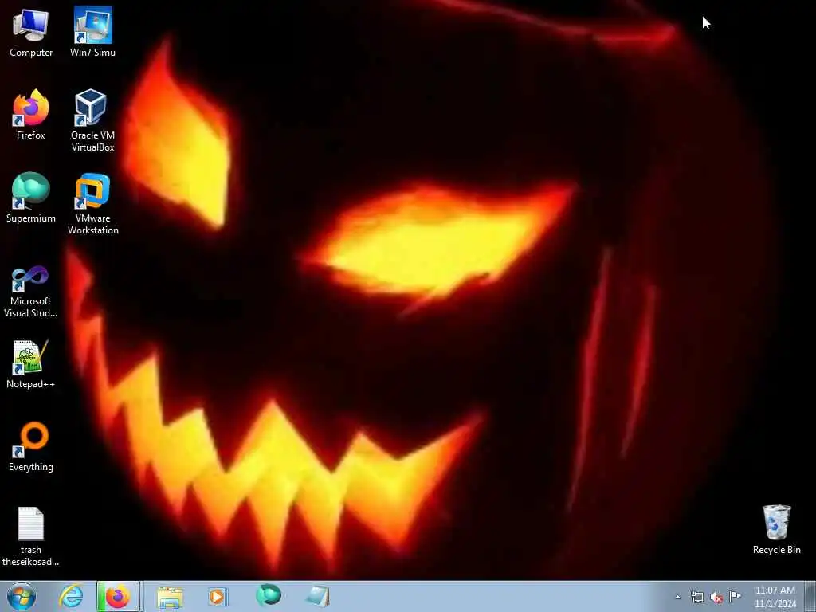Click the Show Desktop strip by the clock
The image size is (816, 612).
[x=810, y=597]
